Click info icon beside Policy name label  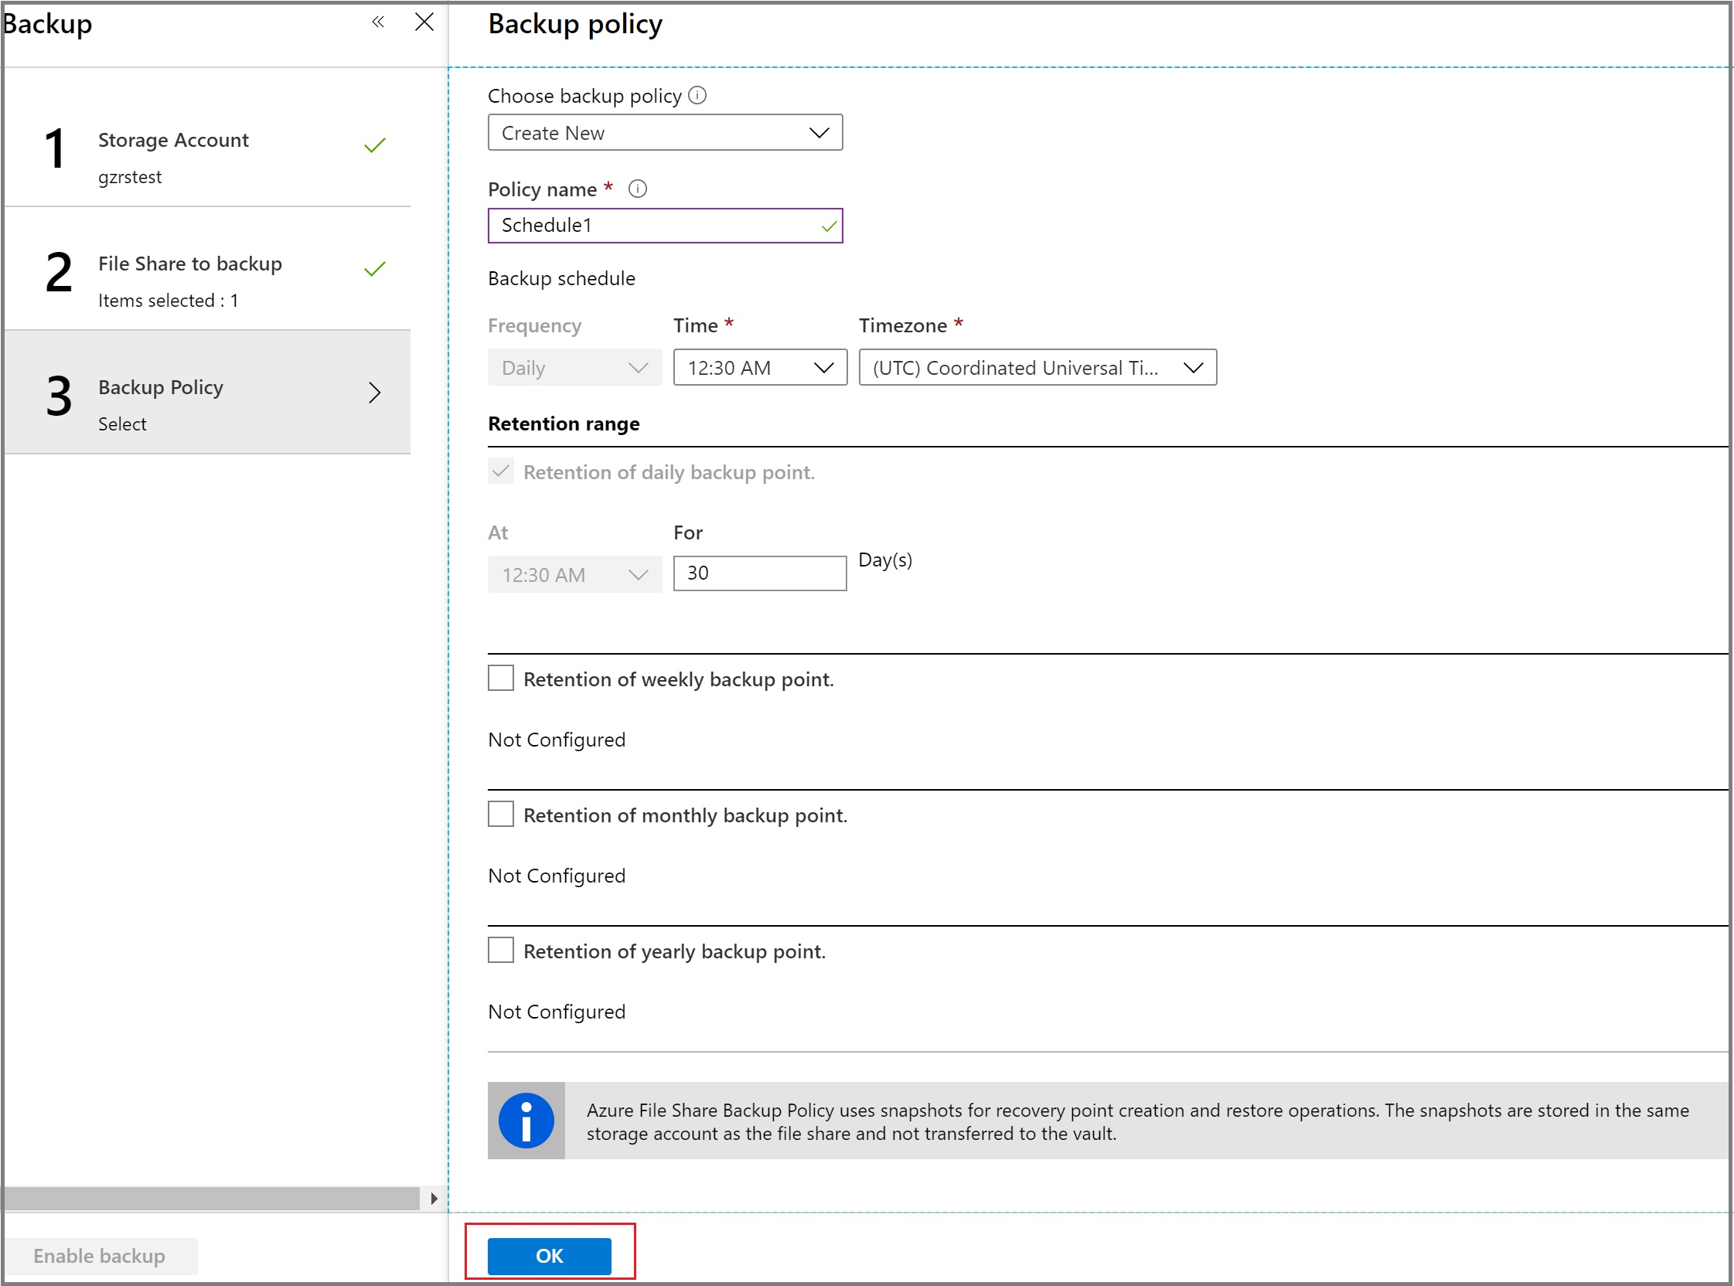click(638, 189)
